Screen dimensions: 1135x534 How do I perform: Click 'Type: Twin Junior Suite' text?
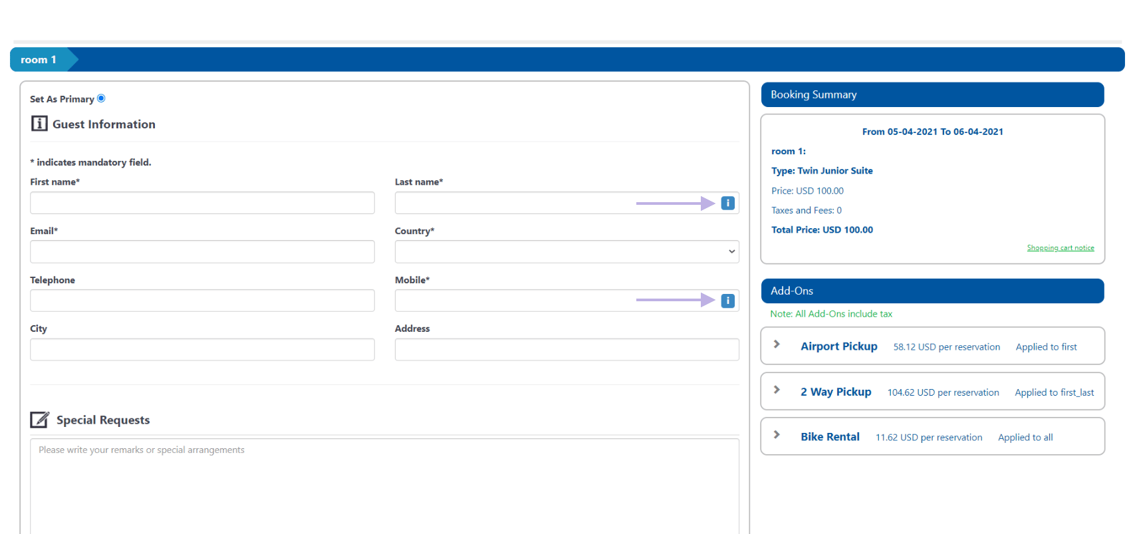pyautogui.click(x=822, y=171)
